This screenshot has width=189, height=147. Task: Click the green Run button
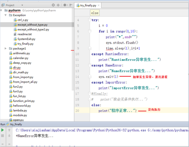[2, 130]
